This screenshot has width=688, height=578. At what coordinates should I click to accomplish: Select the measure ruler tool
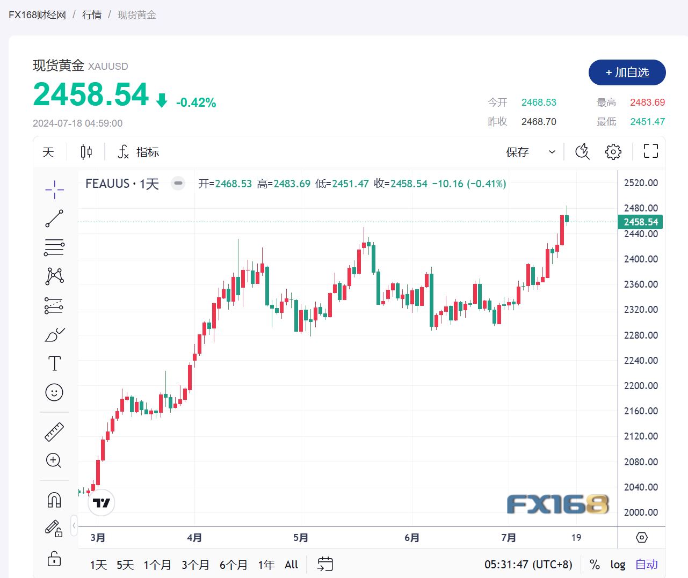[54, 431]
